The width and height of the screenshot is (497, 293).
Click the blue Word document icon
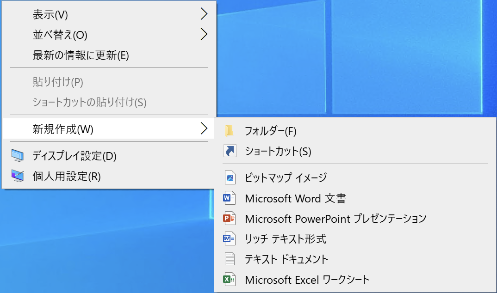(x=230, y=199)
